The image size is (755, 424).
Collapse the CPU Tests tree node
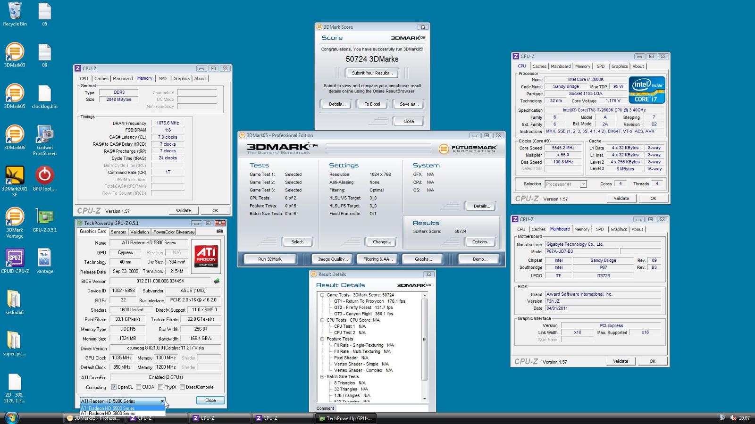click(322, 320)
